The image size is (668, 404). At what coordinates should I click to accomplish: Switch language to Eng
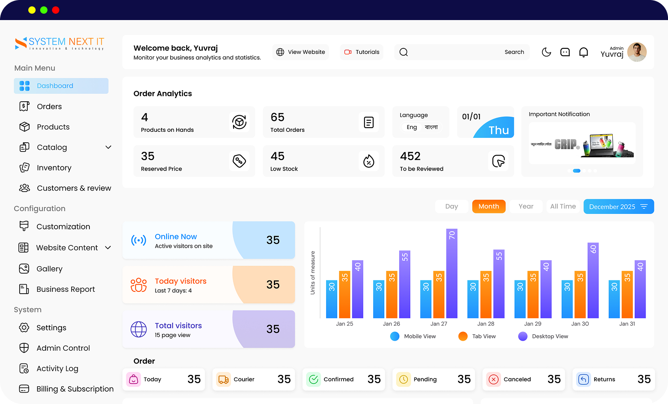click(x=412, y=127)
